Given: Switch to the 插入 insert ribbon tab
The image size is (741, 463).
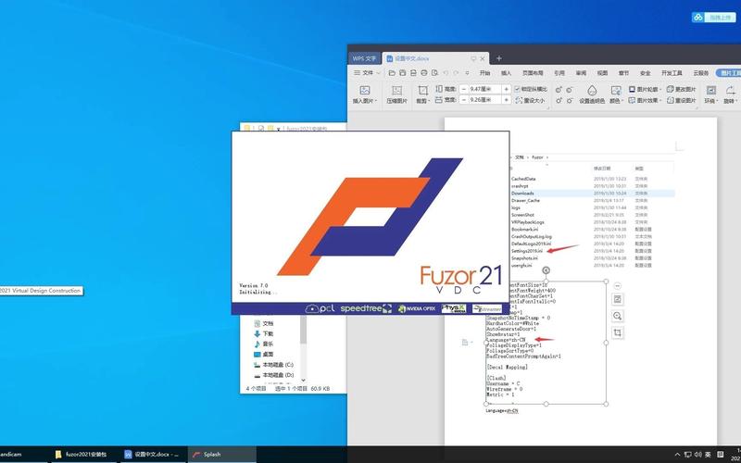Looking at the screenshot, I should pos(506,73).
